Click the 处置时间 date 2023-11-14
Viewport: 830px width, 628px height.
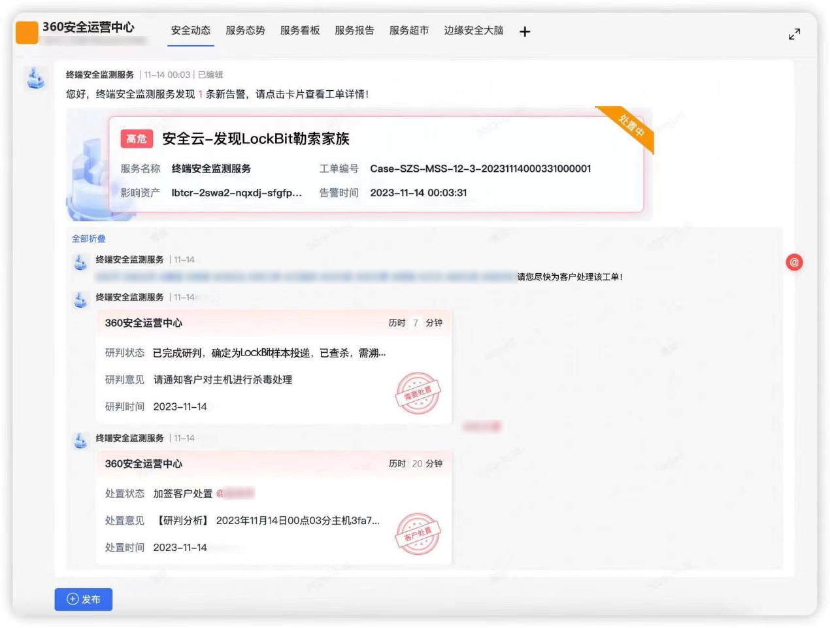180,548
